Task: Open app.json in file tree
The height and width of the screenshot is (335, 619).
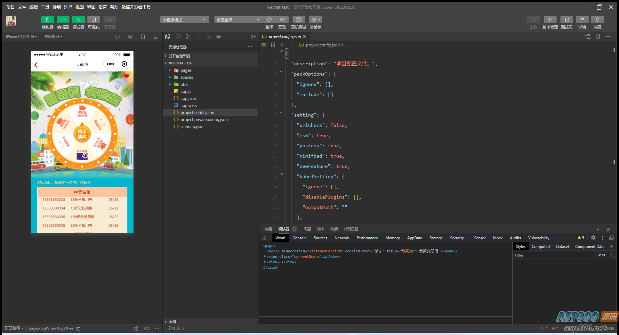Action: (x=188, y=99)
